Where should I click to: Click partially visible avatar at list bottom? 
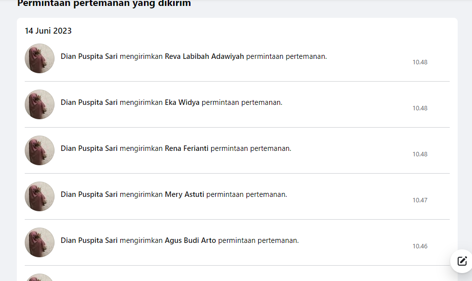coord(40,278)
